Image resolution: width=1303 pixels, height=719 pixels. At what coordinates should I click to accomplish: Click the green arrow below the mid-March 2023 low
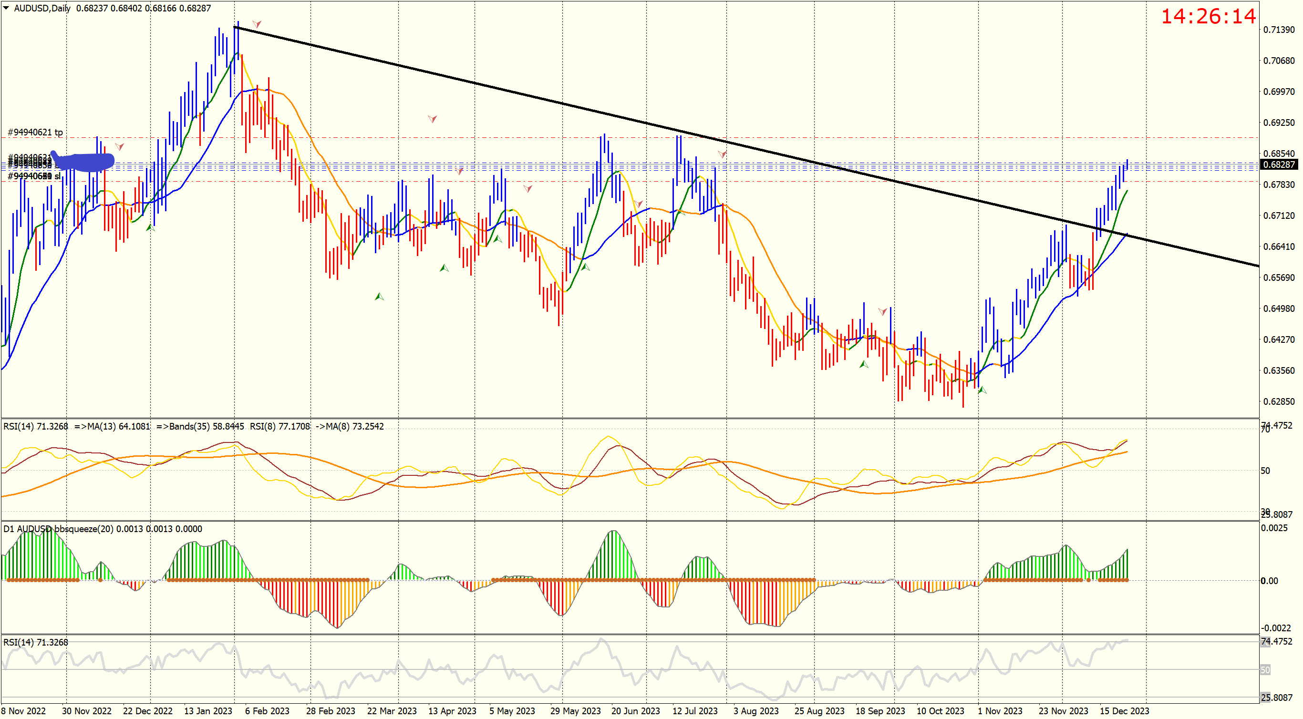click(x=379, y=297)
